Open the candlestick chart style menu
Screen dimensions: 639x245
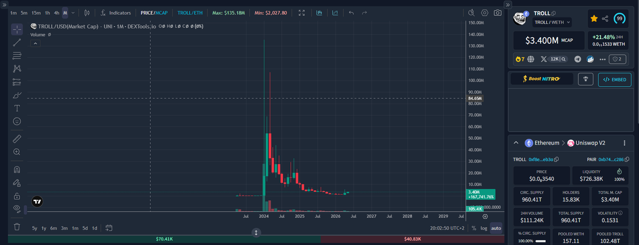click(x=86, y=12)
